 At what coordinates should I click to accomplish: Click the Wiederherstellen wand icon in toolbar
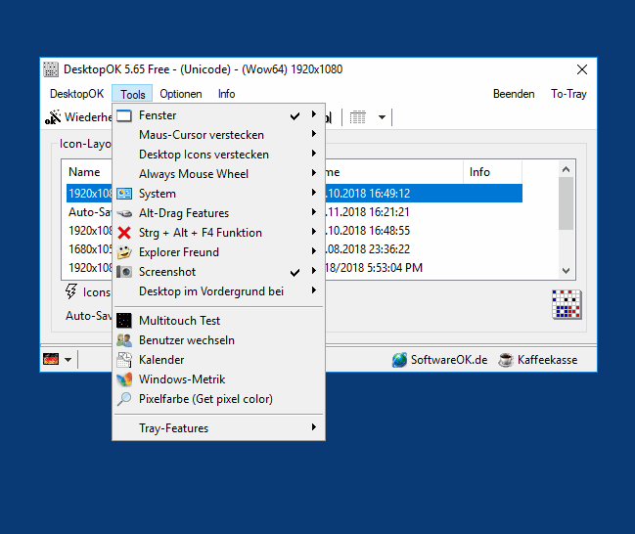(53, 117)
